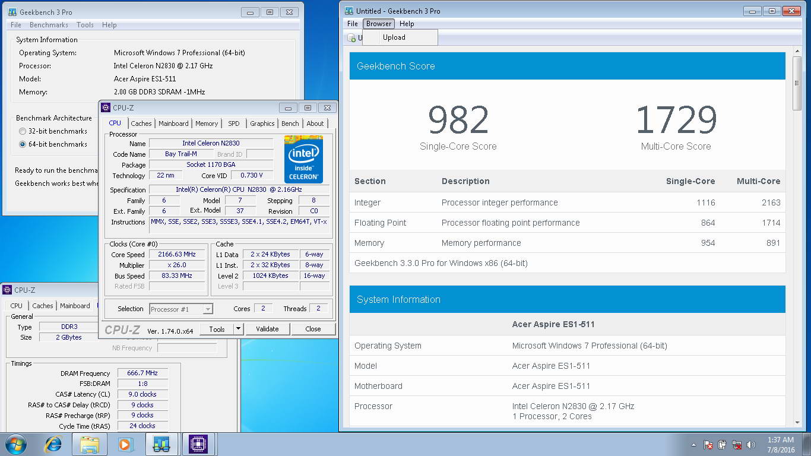Click the background CPU-Z window title icon
Viewport: 811px width, 456px height.
7,290
